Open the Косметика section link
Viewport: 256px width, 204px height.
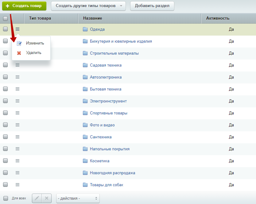[99, 161]
